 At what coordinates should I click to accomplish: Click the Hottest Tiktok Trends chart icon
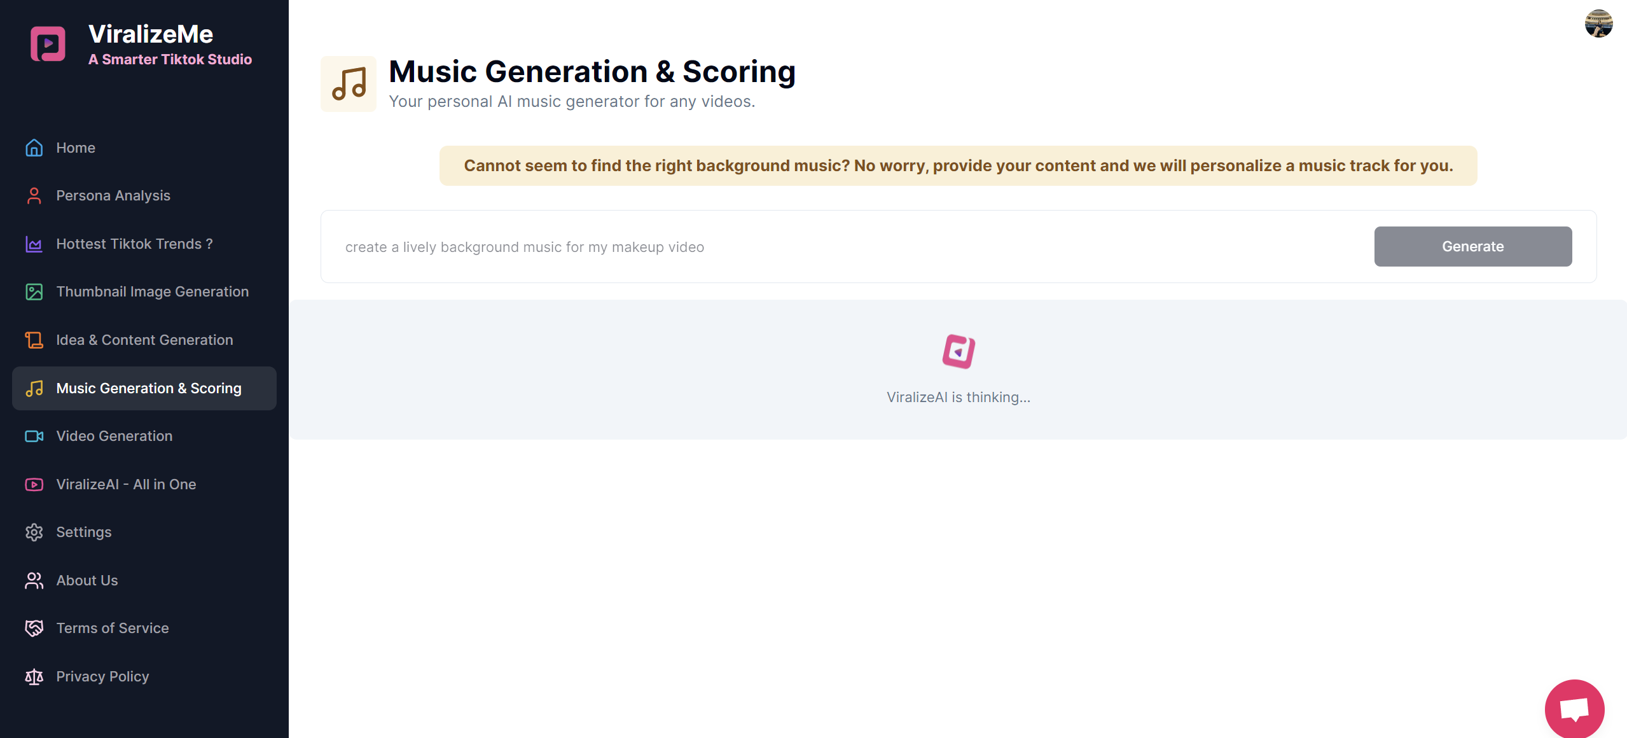click(34, 244)
